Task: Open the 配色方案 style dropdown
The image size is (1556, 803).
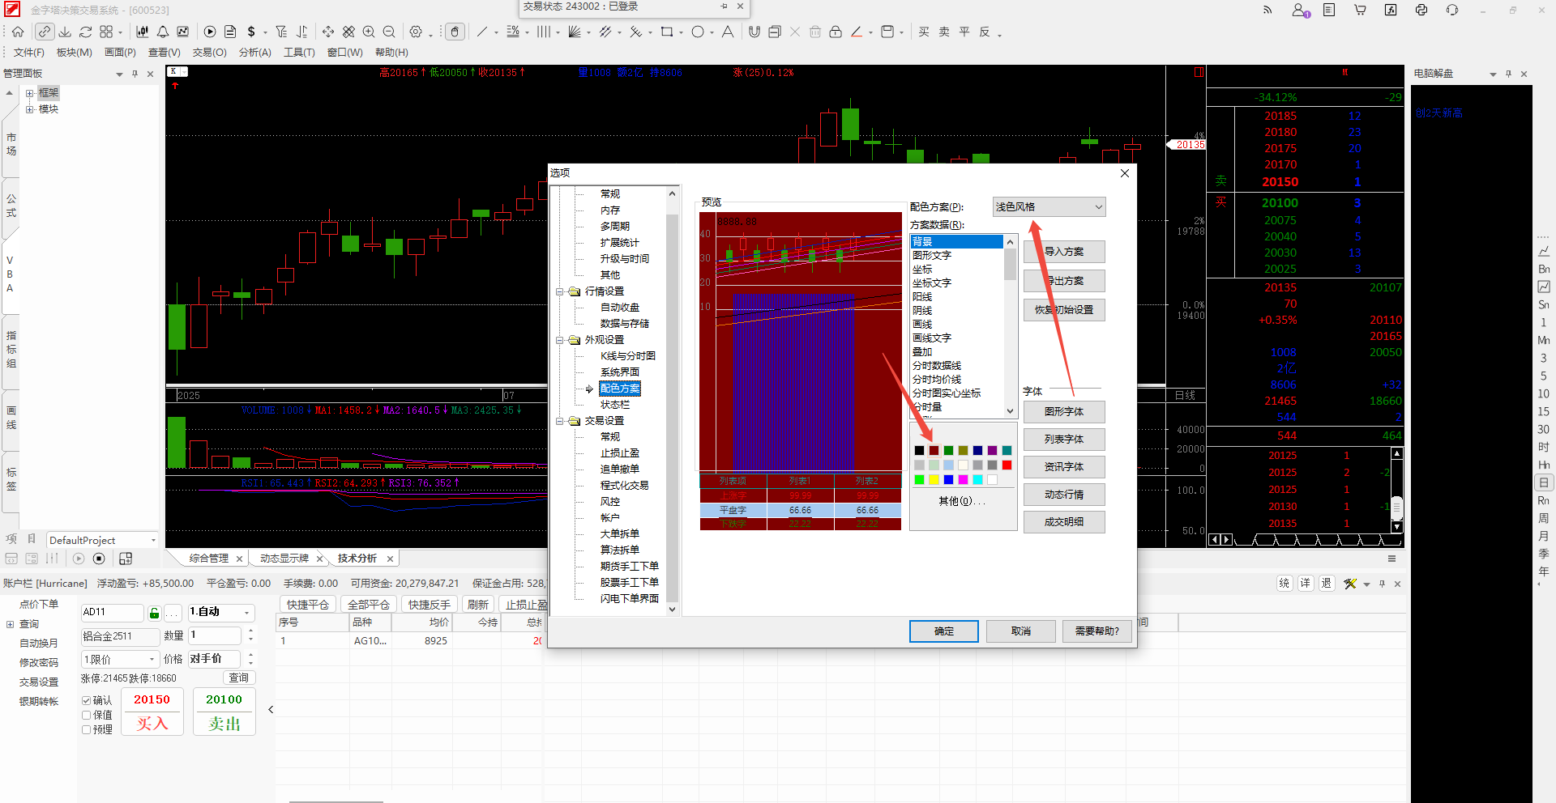Action: [1049, 207]
